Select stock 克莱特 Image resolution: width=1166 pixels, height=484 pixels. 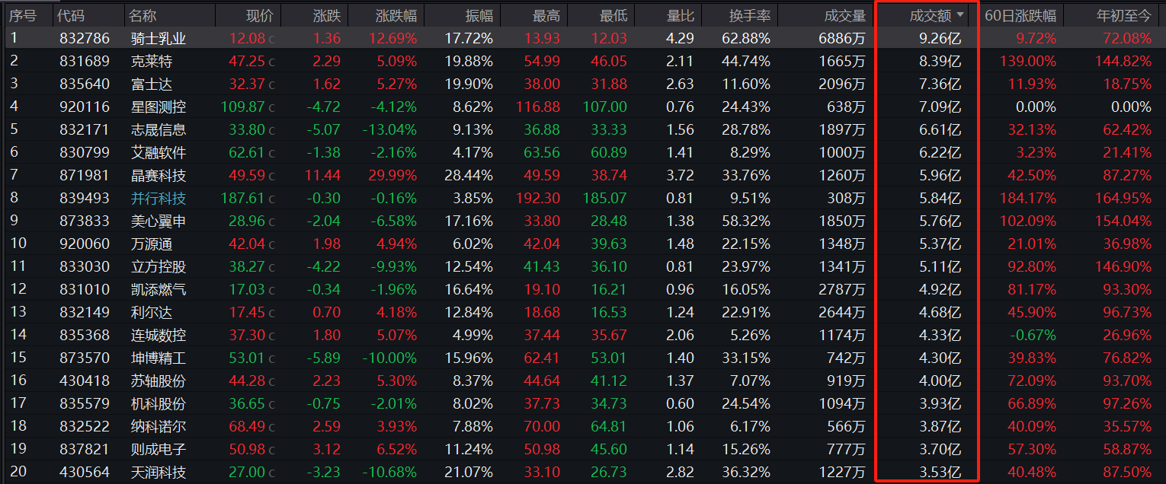[151, 61]
